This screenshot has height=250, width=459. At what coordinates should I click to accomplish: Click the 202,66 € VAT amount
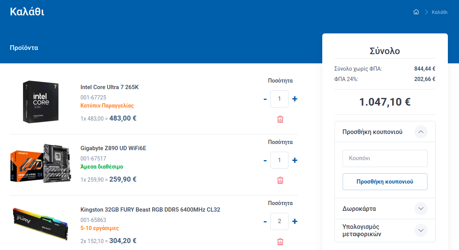425,79
